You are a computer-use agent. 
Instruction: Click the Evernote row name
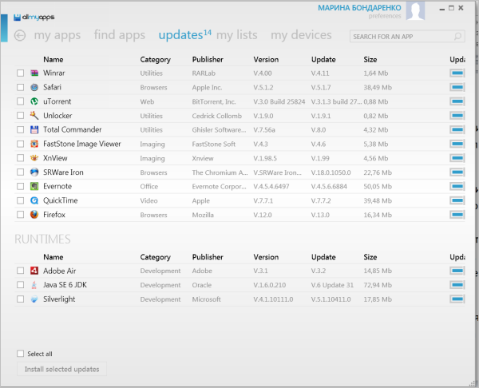[x=57, y=186]
